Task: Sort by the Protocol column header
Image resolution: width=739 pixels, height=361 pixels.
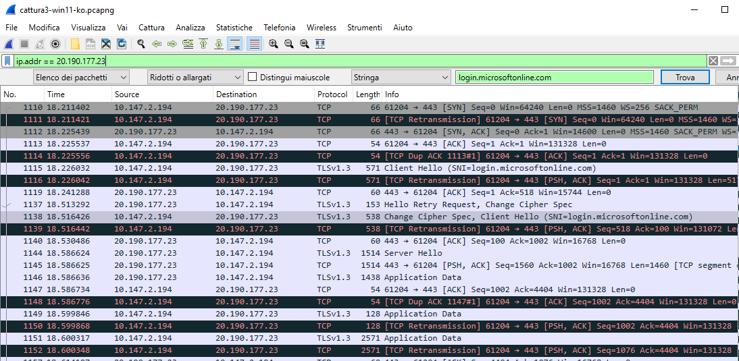Action: point(334,94)
